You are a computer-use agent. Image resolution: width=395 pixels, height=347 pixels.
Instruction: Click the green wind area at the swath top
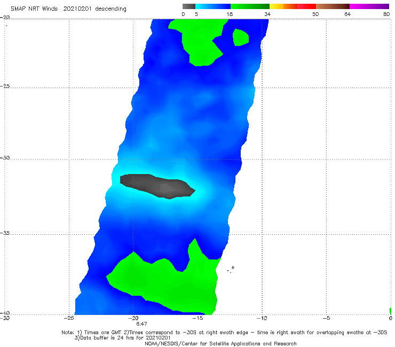pyautogui.click(x=199, y=42)
